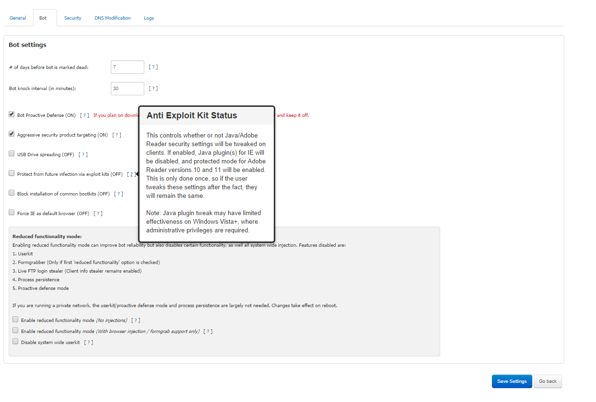Click the '5. Proactive defense mode' list line
The width and height of the screenshot is (596, 402).
pyautogui.click(x=41, y=288)
